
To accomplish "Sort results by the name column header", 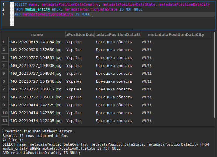I will point(37,34).
